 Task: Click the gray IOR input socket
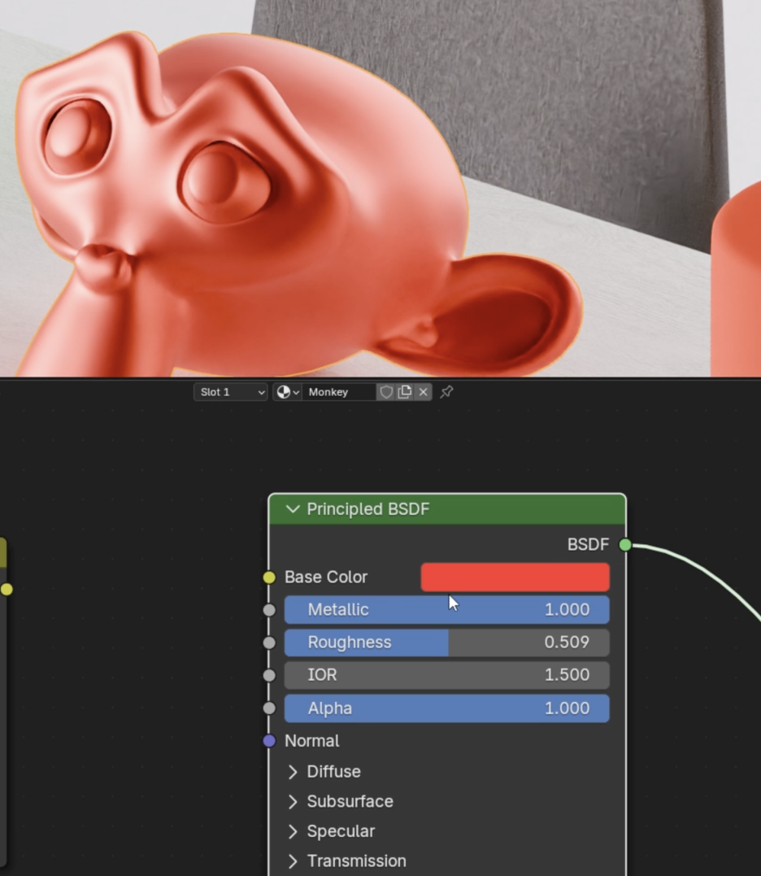(269, 675)
